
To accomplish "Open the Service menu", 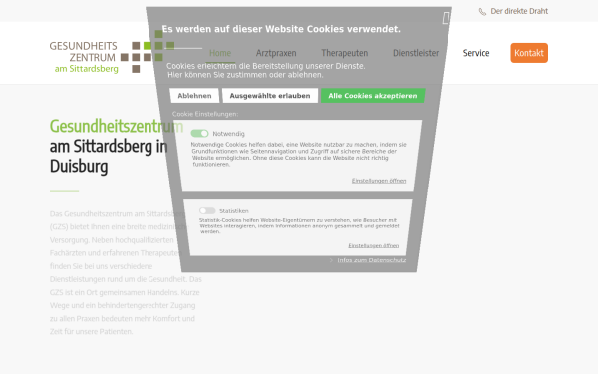I will (476, 53).
